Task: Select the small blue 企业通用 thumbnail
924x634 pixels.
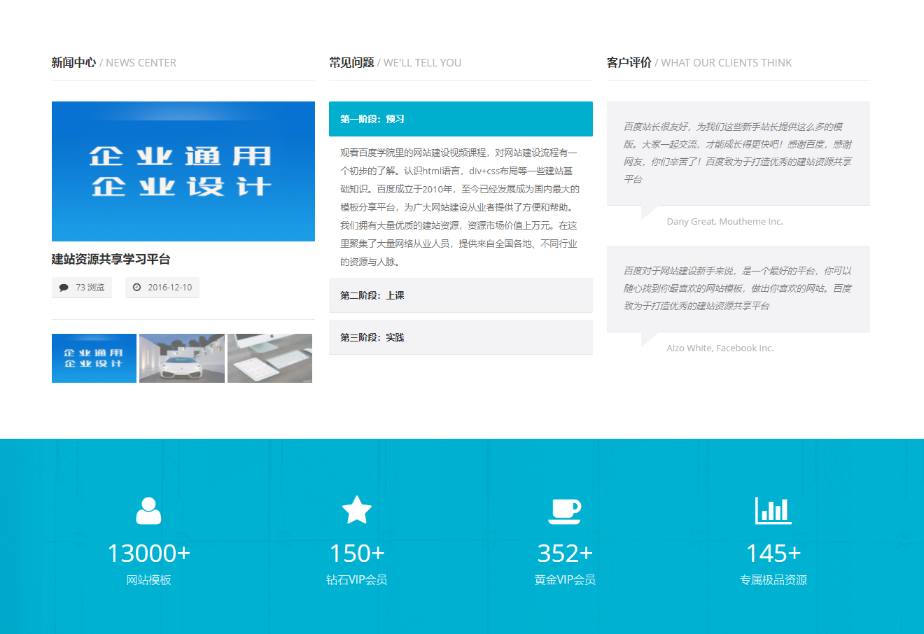Action: tap(94, 358)
